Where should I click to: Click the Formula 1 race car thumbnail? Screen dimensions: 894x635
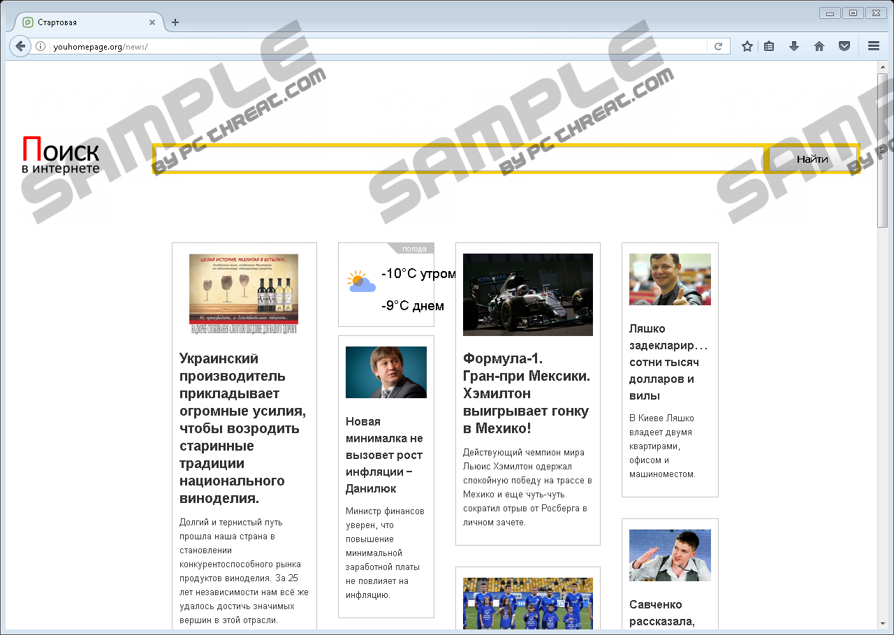(x=527, y=294)
